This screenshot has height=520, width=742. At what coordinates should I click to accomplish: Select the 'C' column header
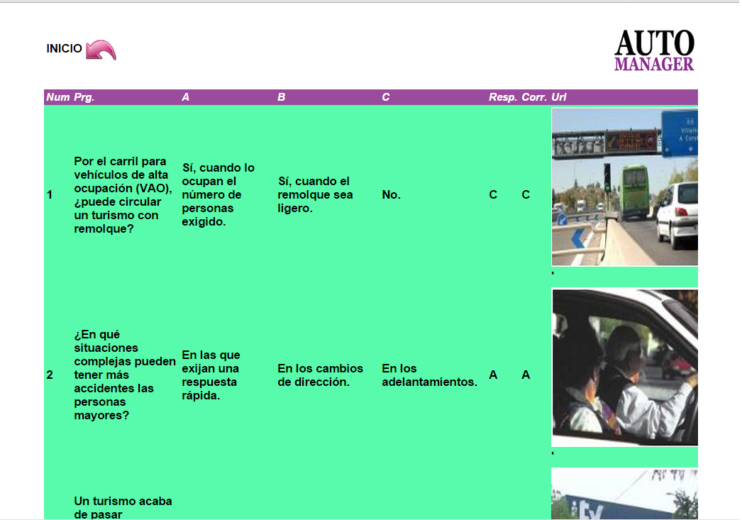point(386,97)
